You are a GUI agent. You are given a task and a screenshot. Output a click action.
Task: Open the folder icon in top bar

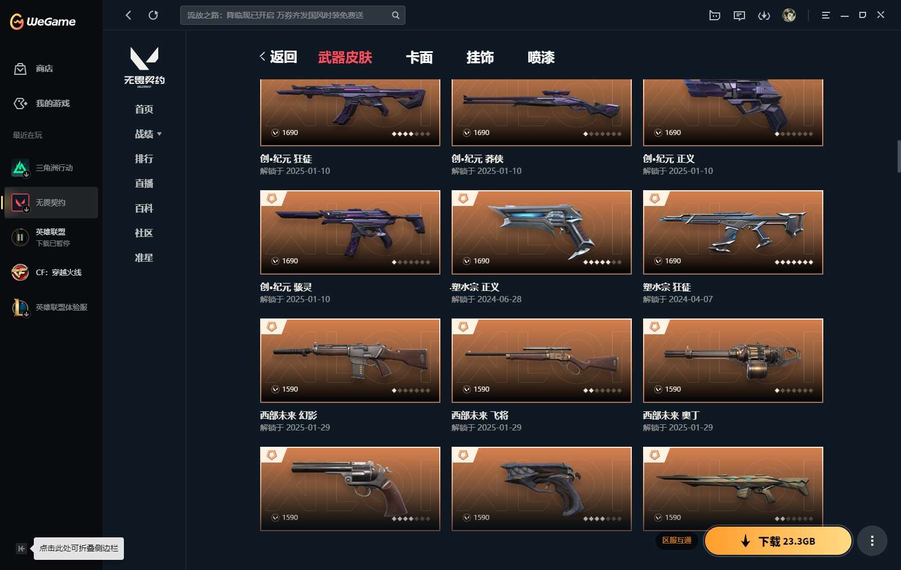click(x=715, y=16)
